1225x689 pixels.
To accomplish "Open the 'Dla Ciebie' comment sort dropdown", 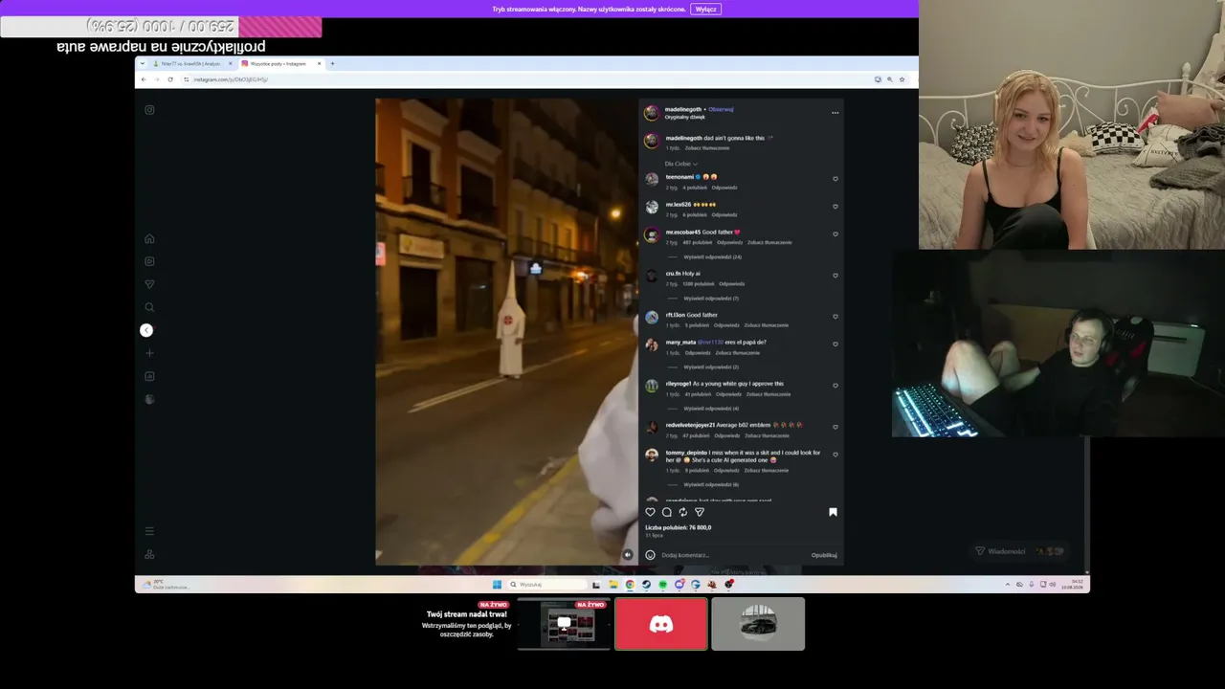I will (681, 164).
